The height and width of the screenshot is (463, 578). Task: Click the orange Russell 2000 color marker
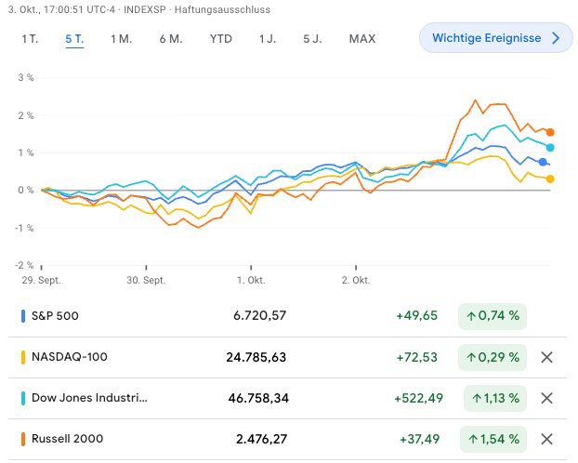(23, 439)
